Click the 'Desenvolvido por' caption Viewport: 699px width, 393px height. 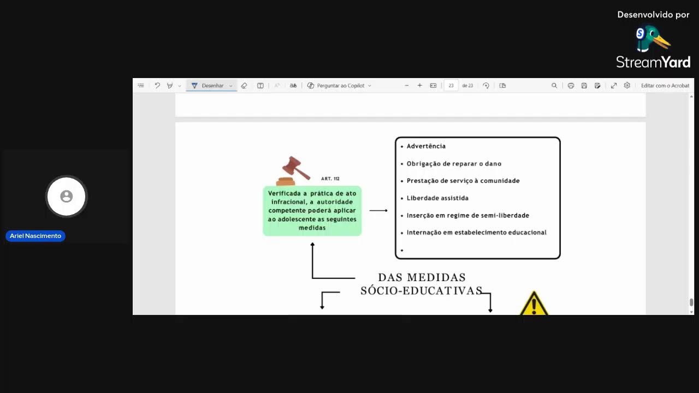point(653,15)
